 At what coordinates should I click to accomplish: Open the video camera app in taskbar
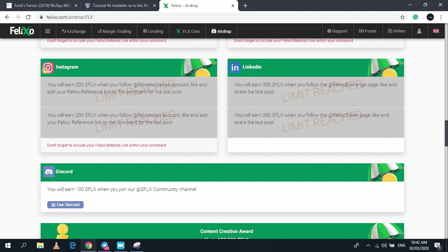(121, 245)
